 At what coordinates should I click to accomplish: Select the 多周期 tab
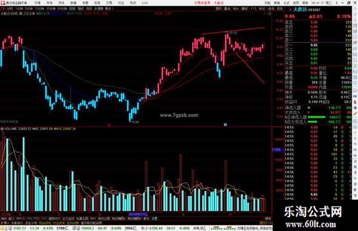pyautogui.click(x=98, y=8)
